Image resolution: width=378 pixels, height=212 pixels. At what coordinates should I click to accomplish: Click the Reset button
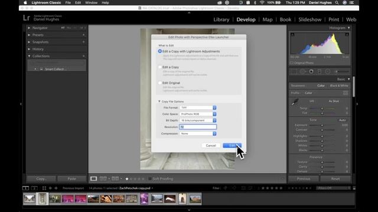(335, 179)
